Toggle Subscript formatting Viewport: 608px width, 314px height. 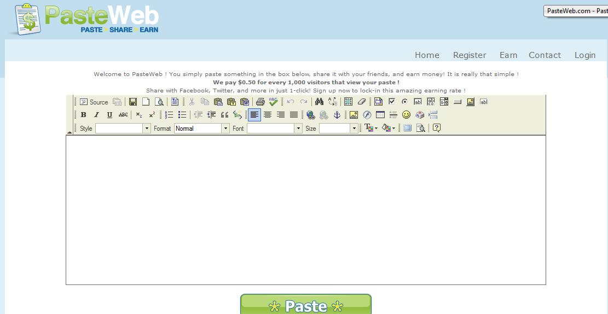click(x=139, y=115)
